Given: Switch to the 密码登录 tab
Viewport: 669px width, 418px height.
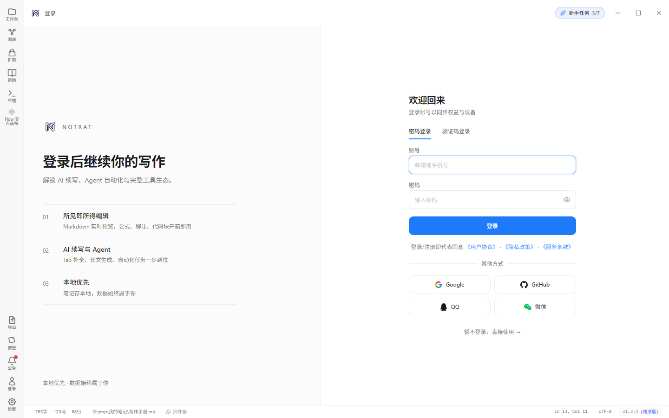Looking at the screenshot, I should pos(420,131).
